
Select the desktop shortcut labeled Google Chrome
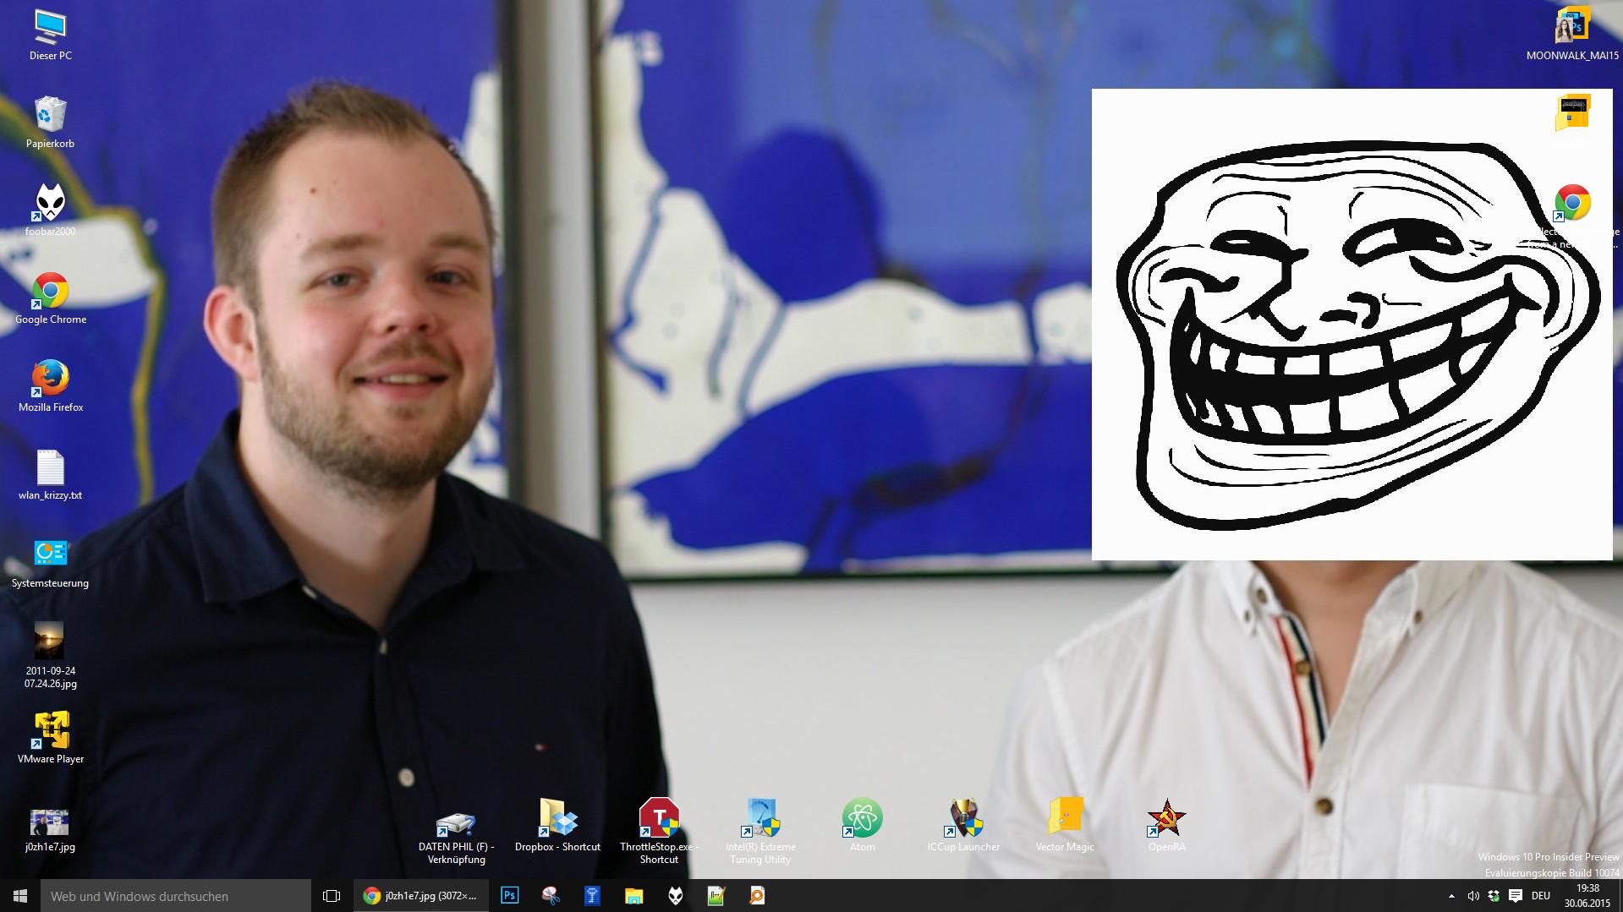click(x=50, y=299)
